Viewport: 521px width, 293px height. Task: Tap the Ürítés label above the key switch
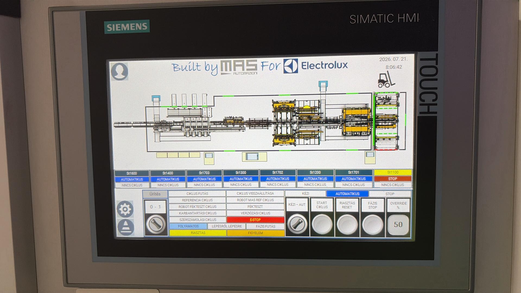tap(155, 194)
